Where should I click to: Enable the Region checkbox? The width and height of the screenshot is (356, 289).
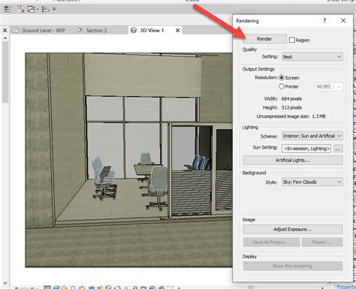(292, 40)
